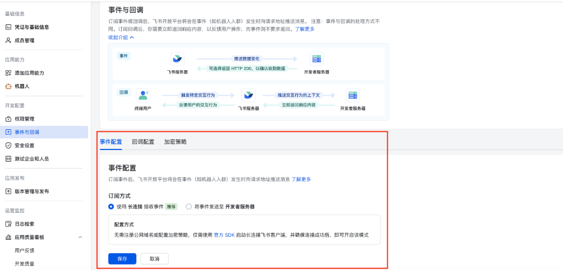Click the 版本管理与发布 upload icon

point(8,191)
